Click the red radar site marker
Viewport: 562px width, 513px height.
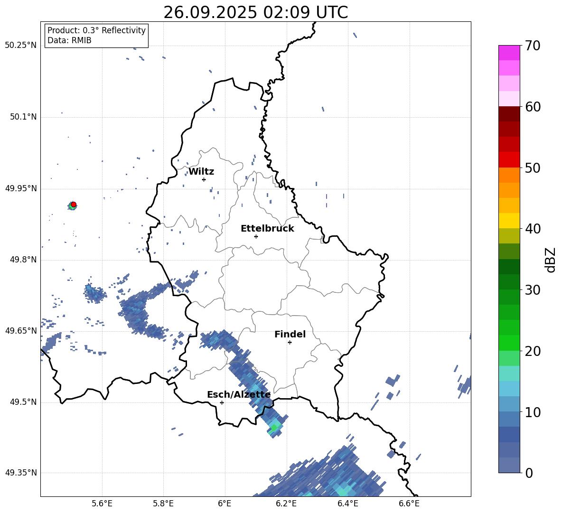[74, 205]
